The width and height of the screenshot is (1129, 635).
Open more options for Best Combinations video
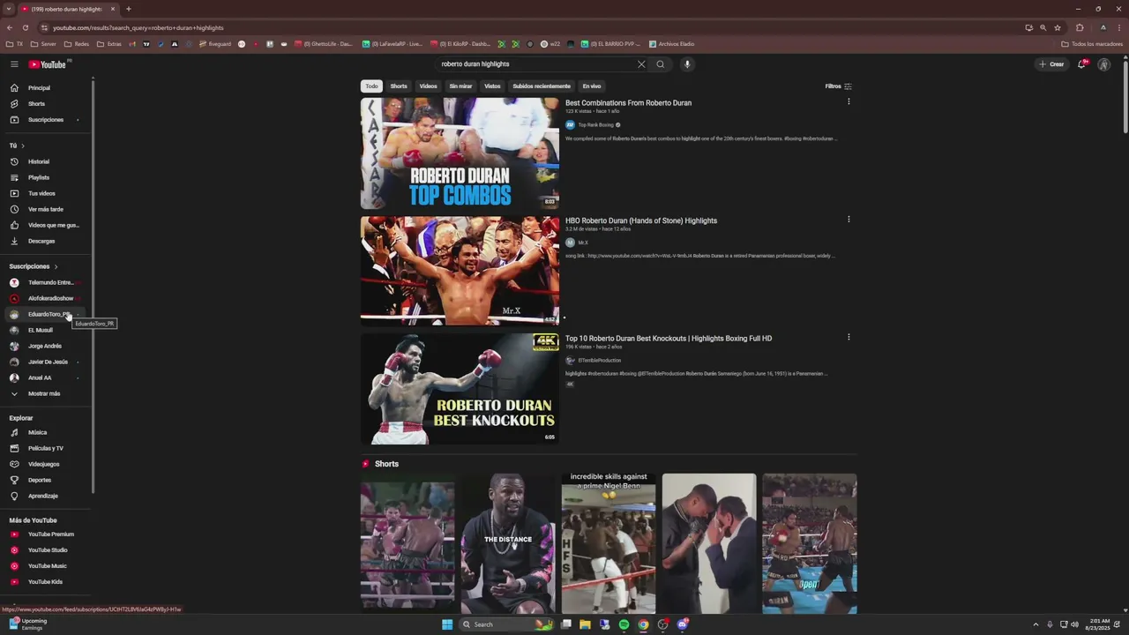(x=849, y=101)
